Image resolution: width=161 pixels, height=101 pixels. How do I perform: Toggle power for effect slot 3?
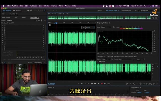5,30
